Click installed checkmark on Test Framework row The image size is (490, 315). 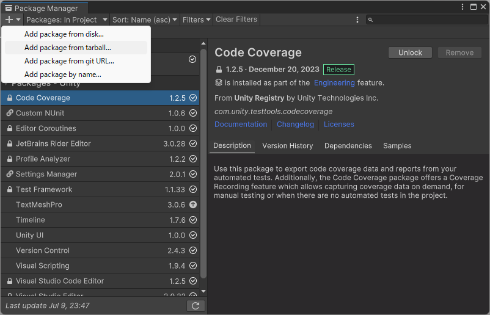pyautogui.click(x=193, y=189)
